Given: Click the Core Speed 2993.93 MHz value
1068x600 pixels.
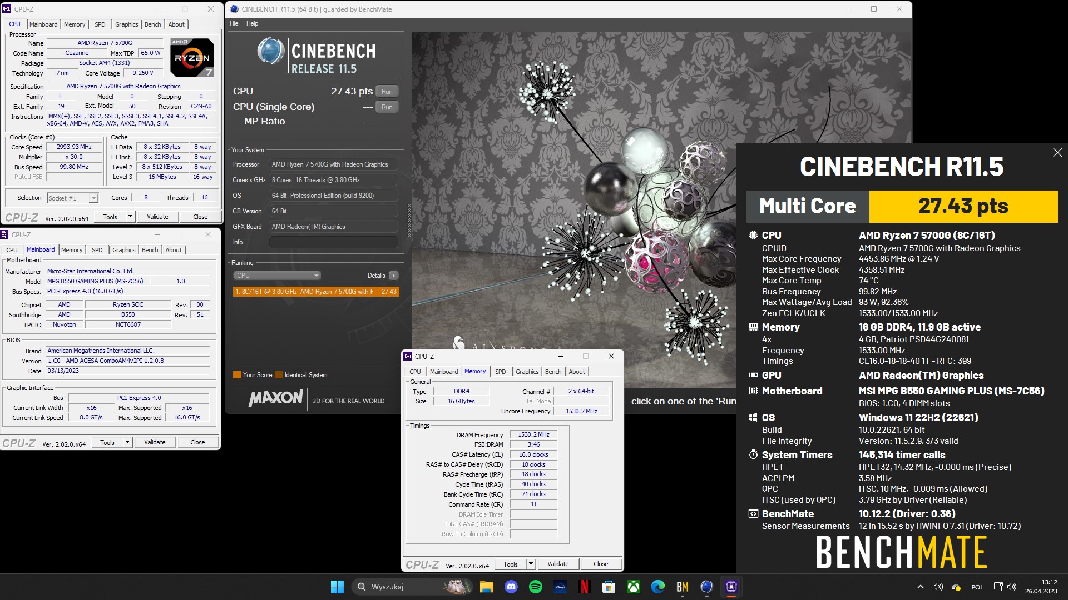Looking at the screenshot, I should click(74, 147).
